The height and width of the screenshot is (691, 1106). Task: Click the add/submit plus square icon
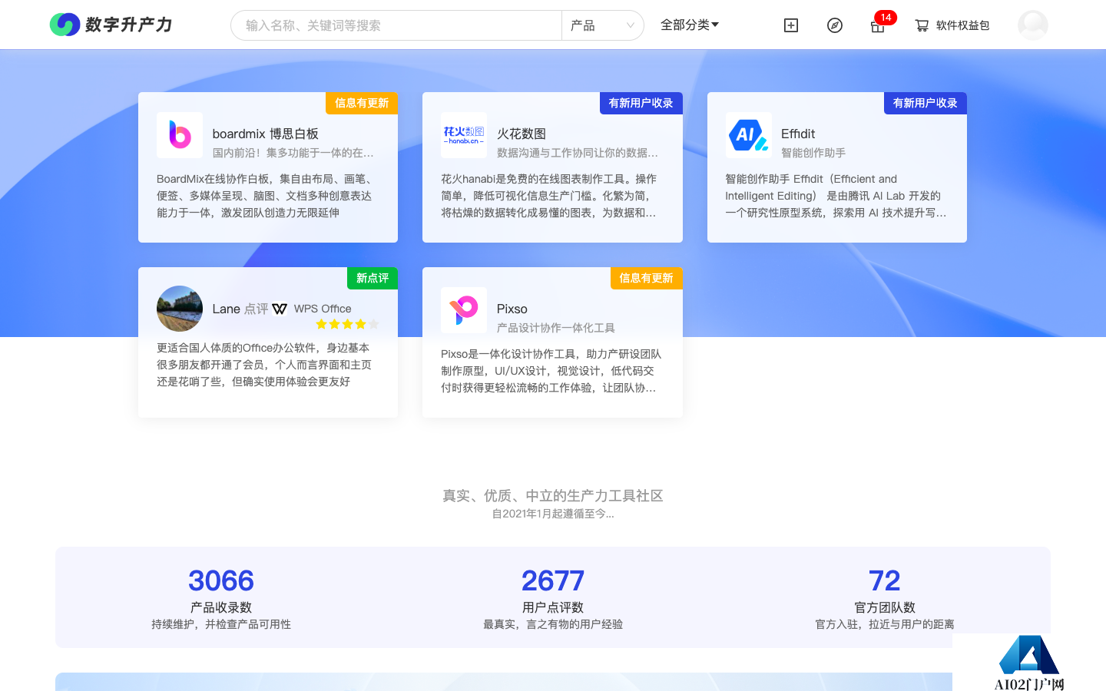coord(791,25)
